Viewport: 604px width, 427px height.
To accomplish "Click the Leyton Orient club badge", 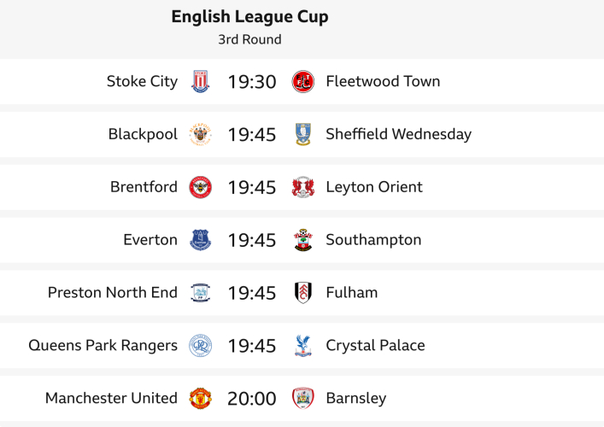I will [303, 187].
